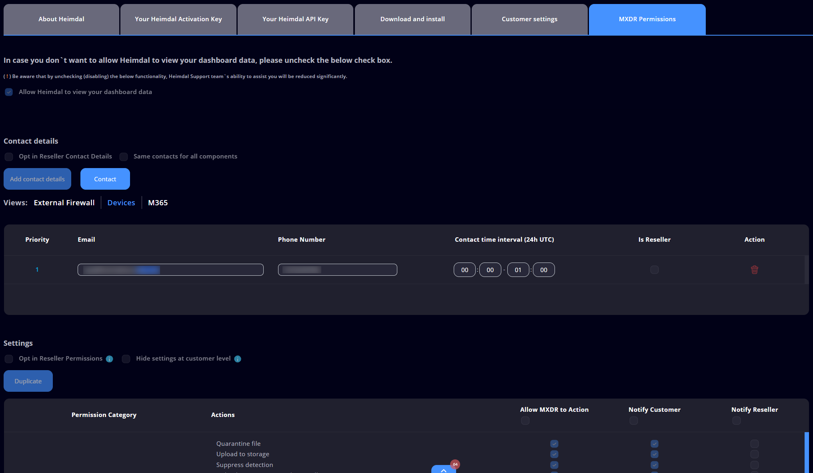Open the Your Heimdal API Key tab
The height and width of the screenshot is (473, 813).
[295, 19]
